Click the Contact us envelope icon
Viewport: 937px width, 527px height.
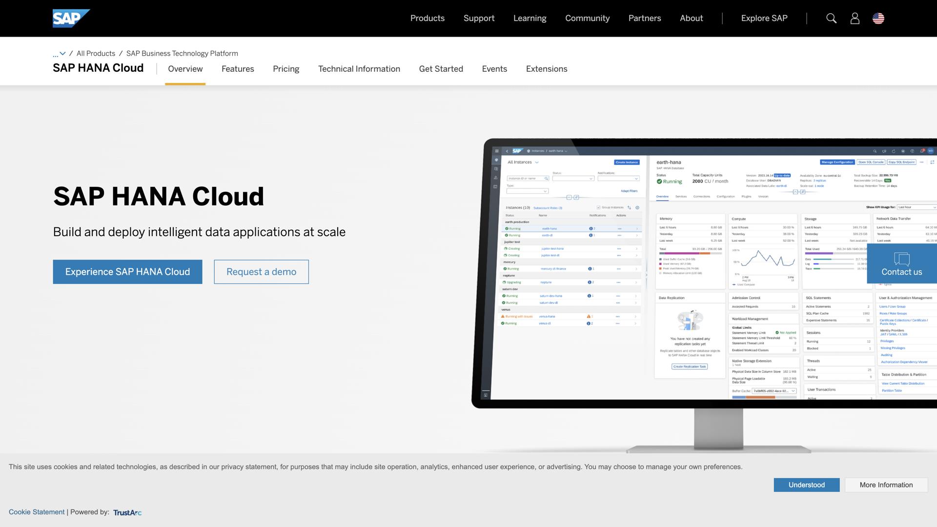(x=901, y=259)
